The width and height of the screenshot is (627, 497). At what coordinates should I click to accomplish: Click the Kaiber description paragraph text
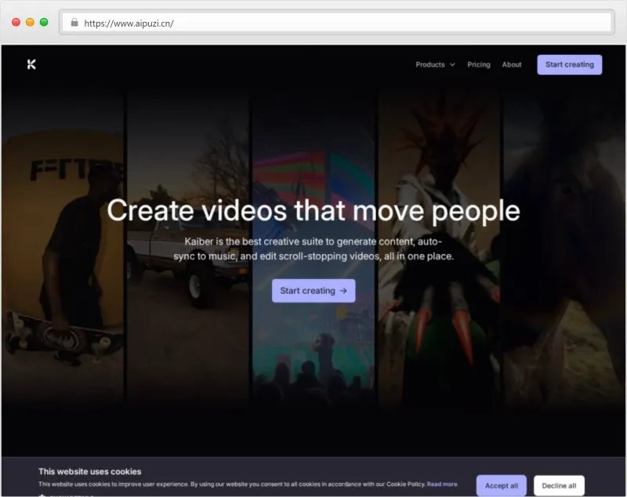click(313, 248)
